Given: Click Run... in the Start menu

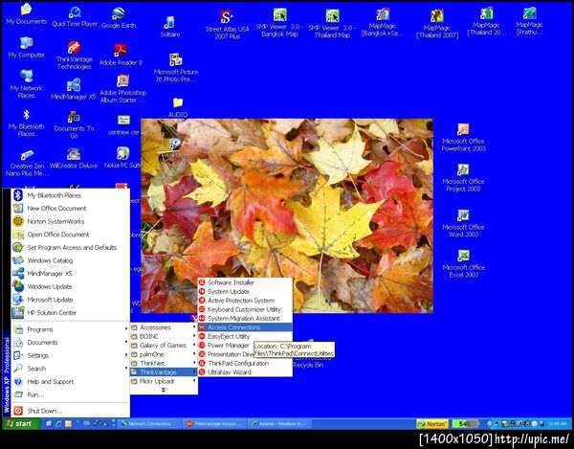Looking at the screenshot, I should 71,394.
